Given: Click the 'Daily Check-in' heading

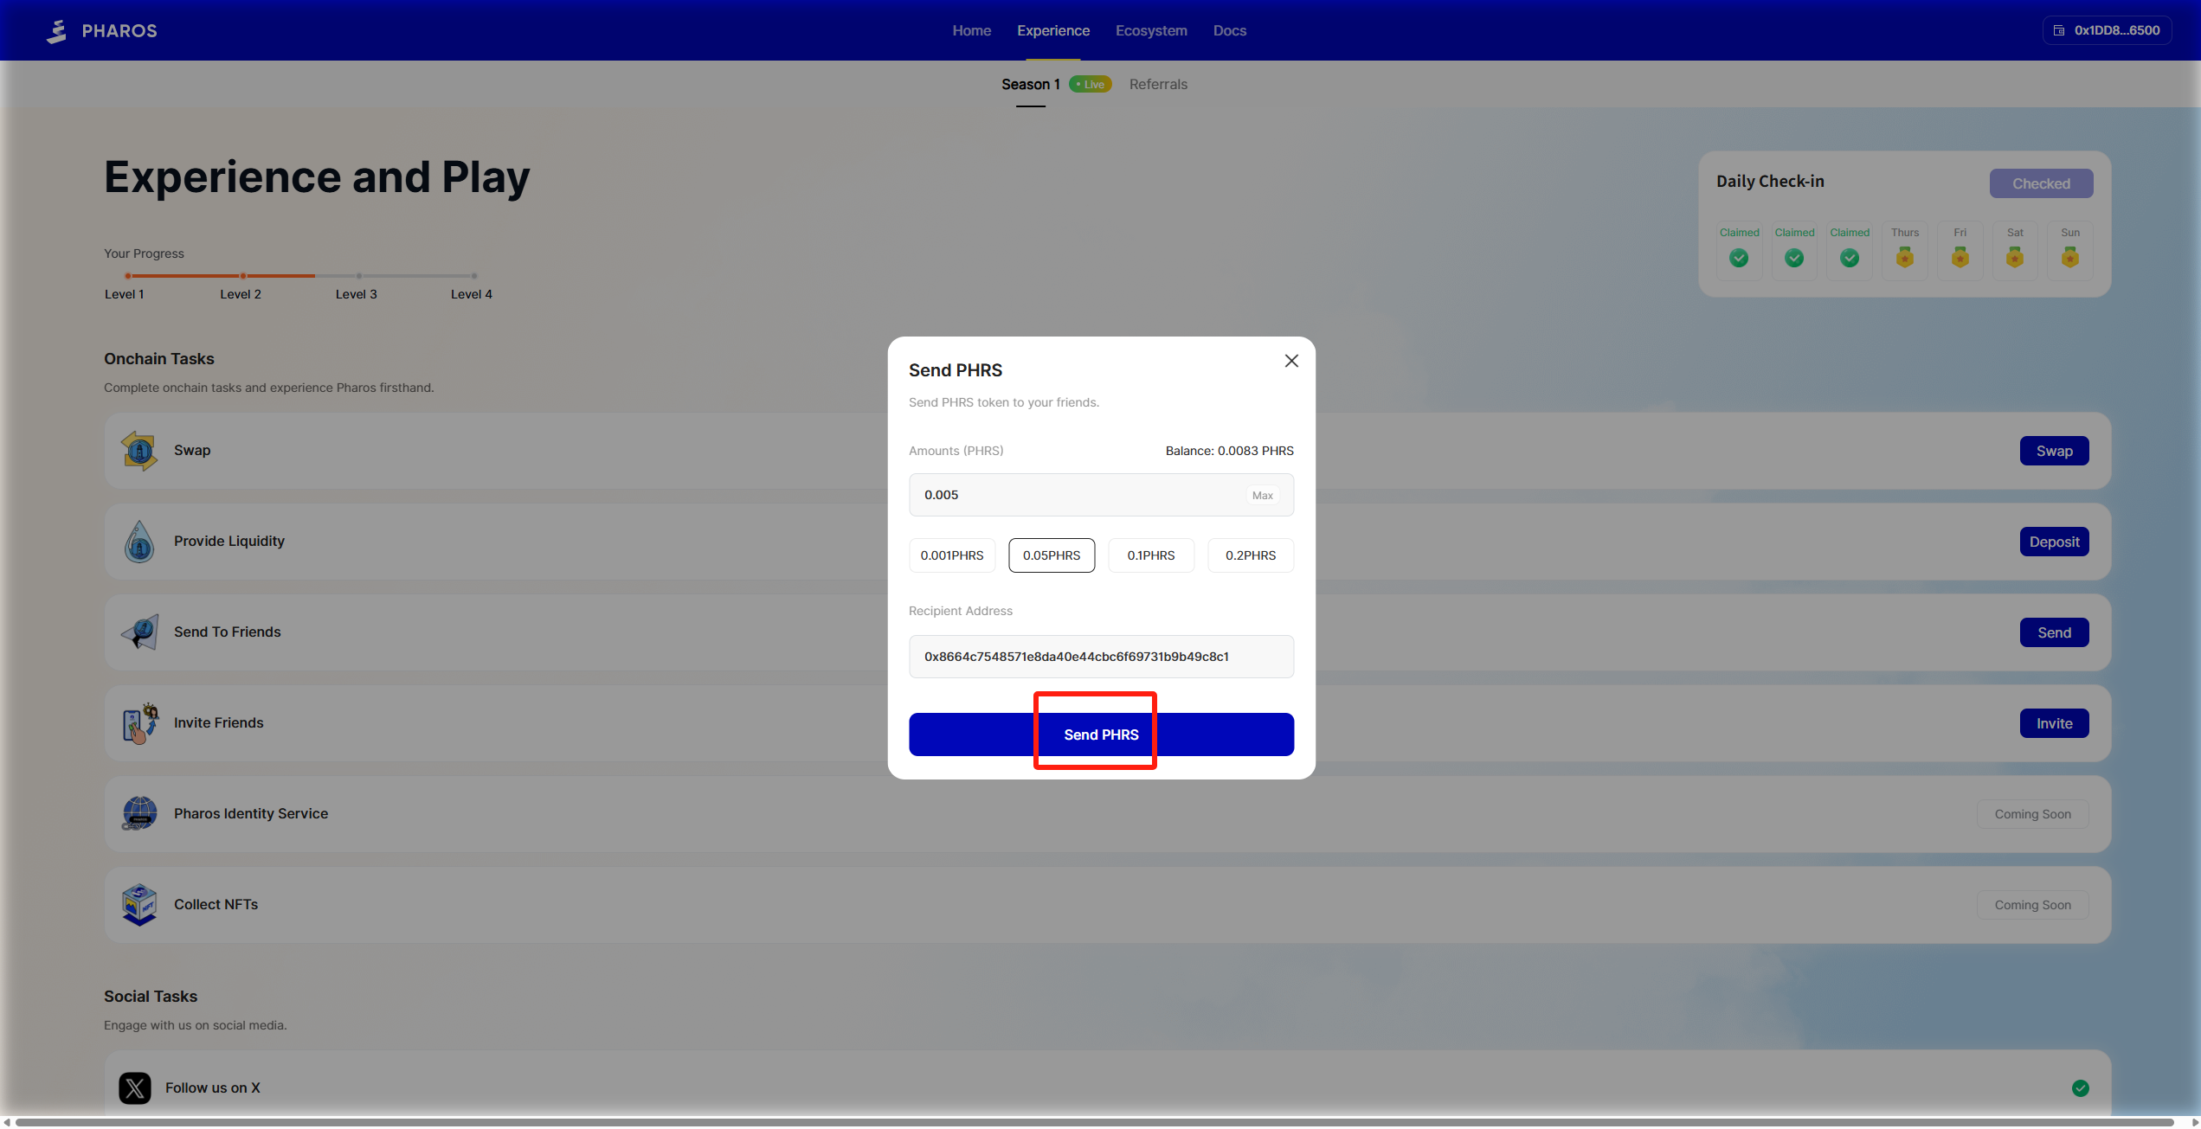Looking at the screenshot, I should point(1770,181).
